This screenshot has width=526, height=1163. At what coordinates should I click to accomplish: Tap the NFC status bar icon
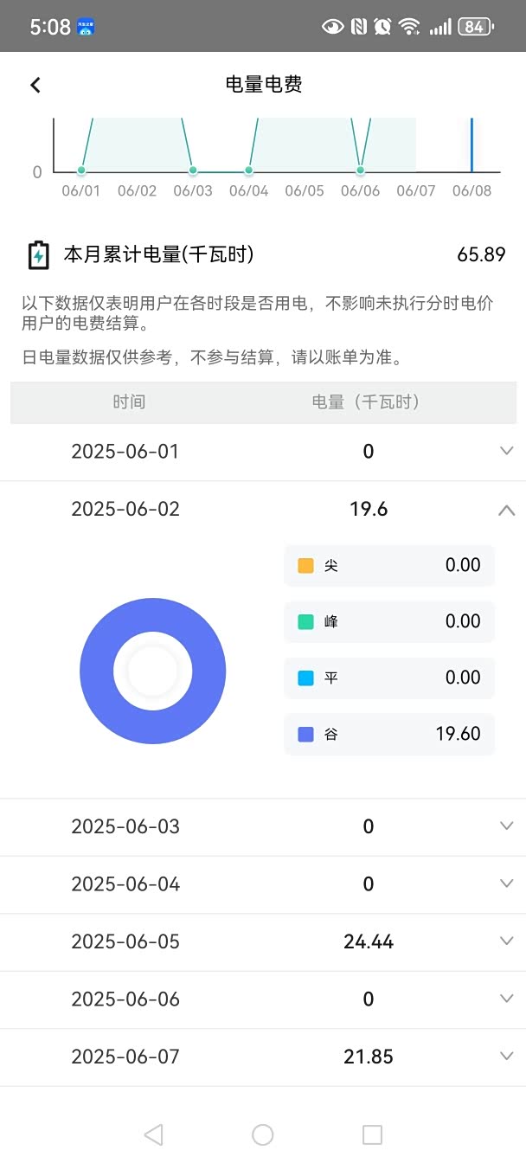coord(358,27)
